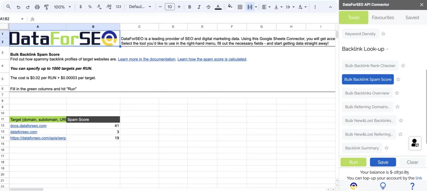Image resolution: width=427 pixels, height=191 pixels.
Task: Star the Bulk Backlink Rank Checker
Action: tap(403, 66)
